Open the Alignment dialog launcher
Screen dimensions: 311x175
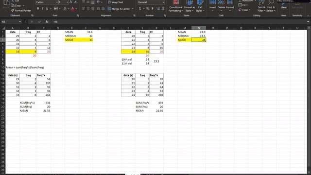point(135,16)
